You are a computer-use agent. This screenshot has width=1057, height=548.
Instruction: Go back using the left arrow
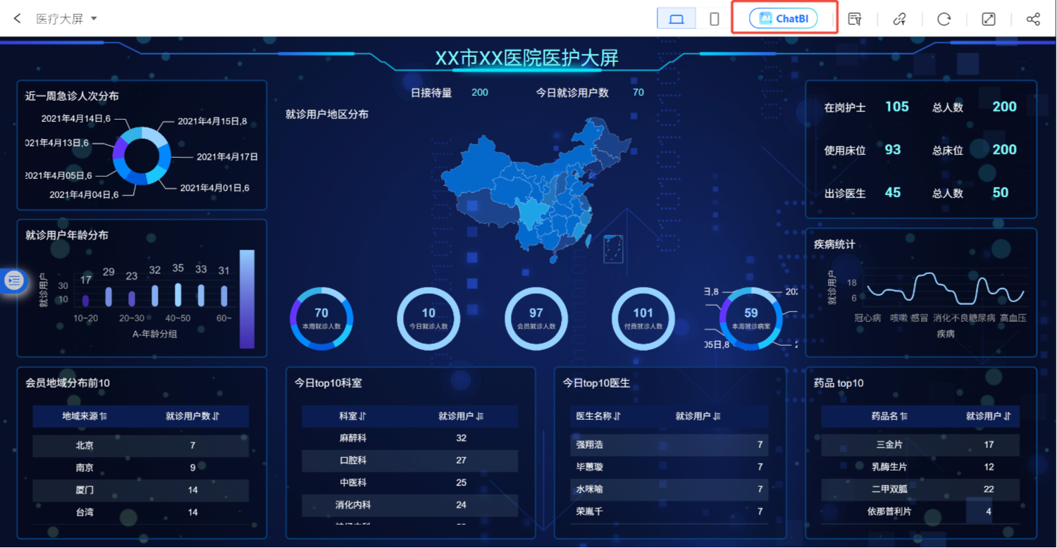18,18
